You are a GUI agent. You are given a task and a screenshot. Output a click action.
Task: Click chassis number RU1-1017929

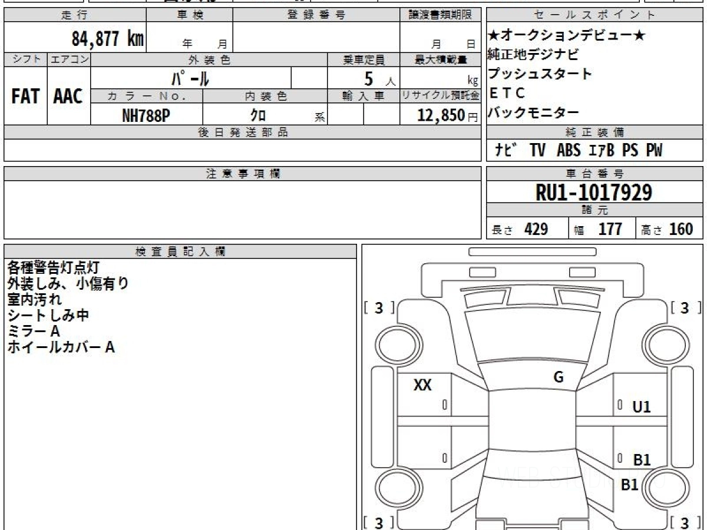[x=594, y=193]
